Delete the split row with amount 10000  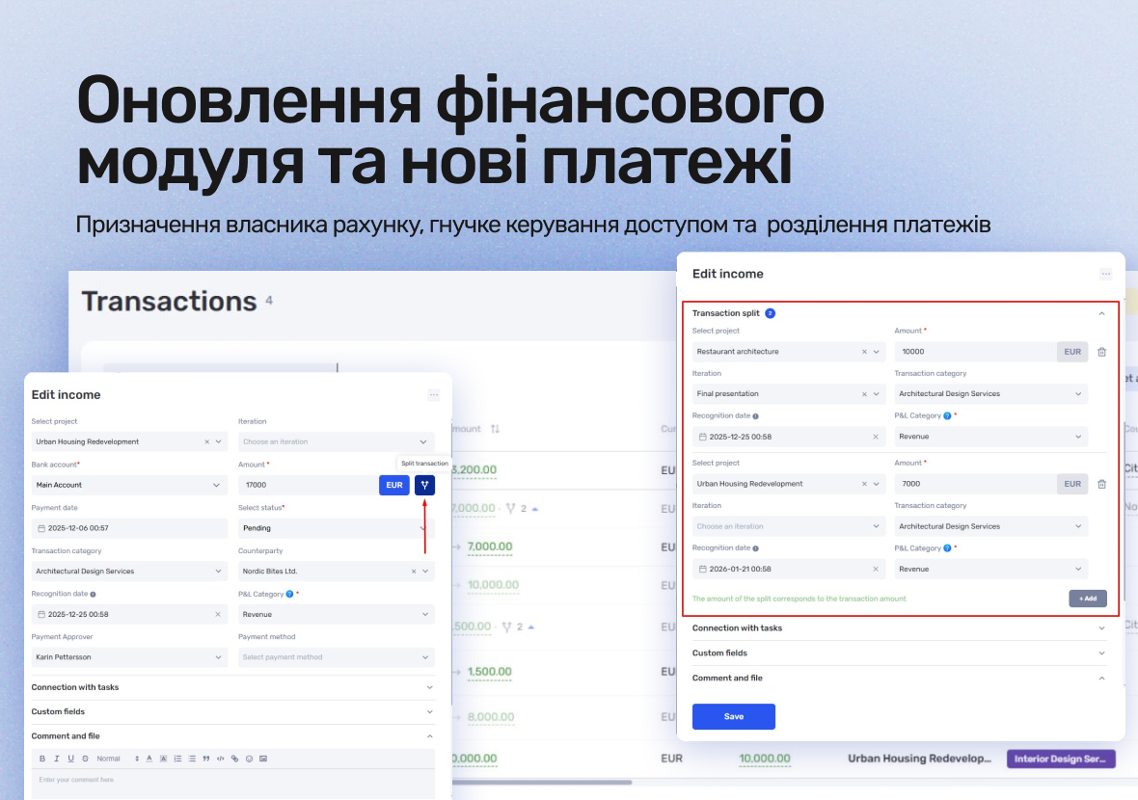coord(1101,352)
